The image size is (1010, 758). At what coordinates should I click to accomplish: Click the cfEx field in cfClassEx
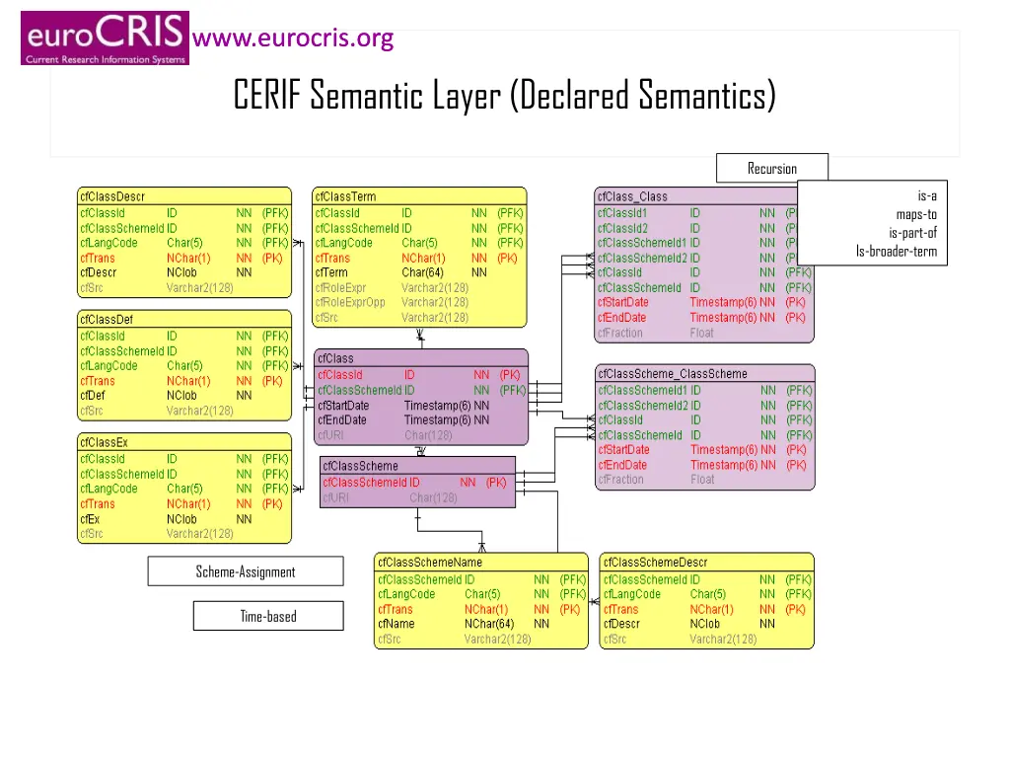tap(184, 519)
